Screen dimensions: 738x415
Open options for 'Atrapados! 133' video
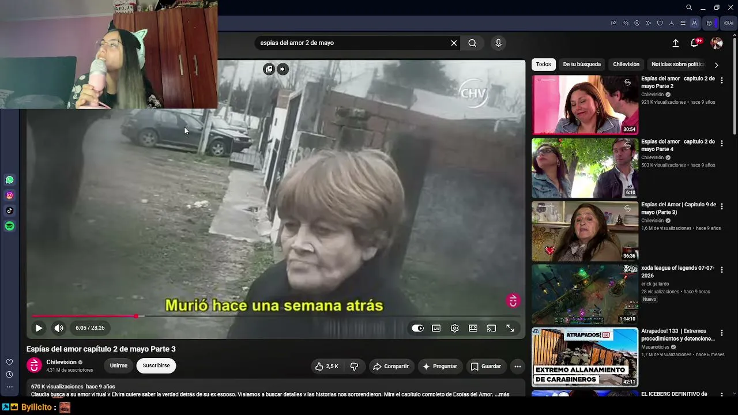[721, 333]
